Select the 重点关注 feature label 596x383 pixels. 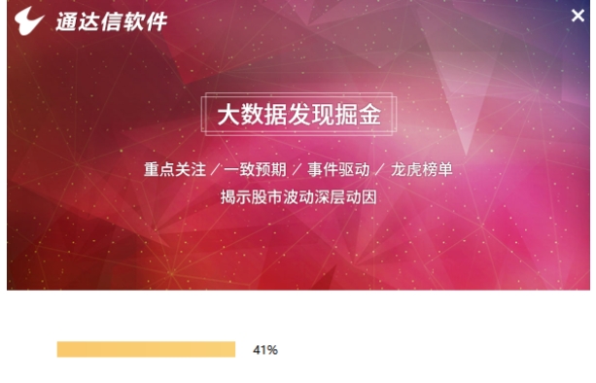[175, 169]
